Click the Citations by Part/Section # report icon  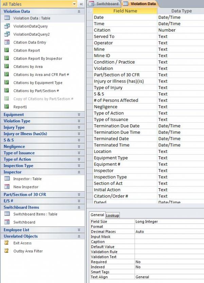pos(7,90)
